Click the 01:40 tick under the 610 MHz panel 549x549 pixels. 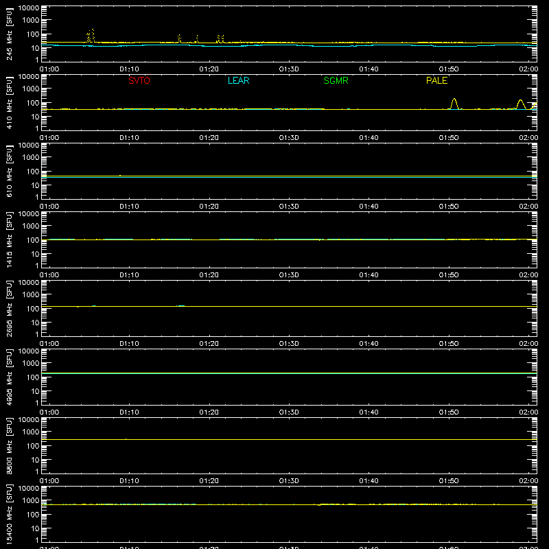tap(369, 207)
